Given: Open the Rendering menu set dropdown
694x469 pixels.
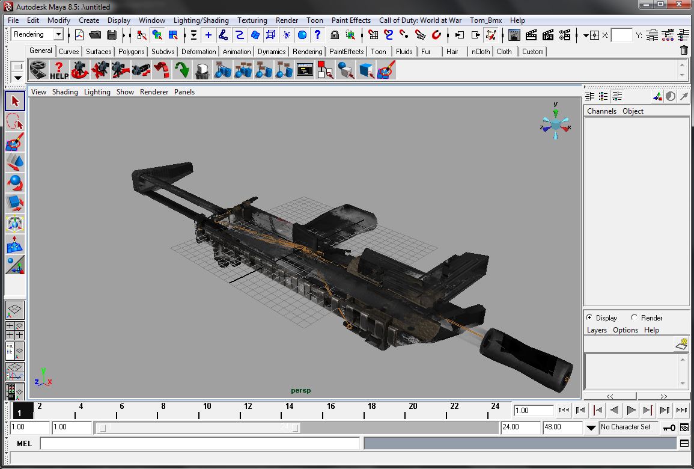Looking at the screenshot, I should click(58, 35).
